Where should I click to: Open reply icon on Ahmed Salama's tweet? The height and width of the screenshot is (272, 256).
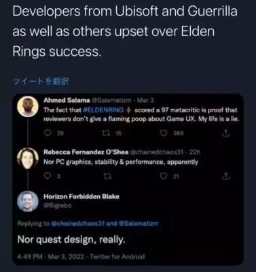pos(47,134)
